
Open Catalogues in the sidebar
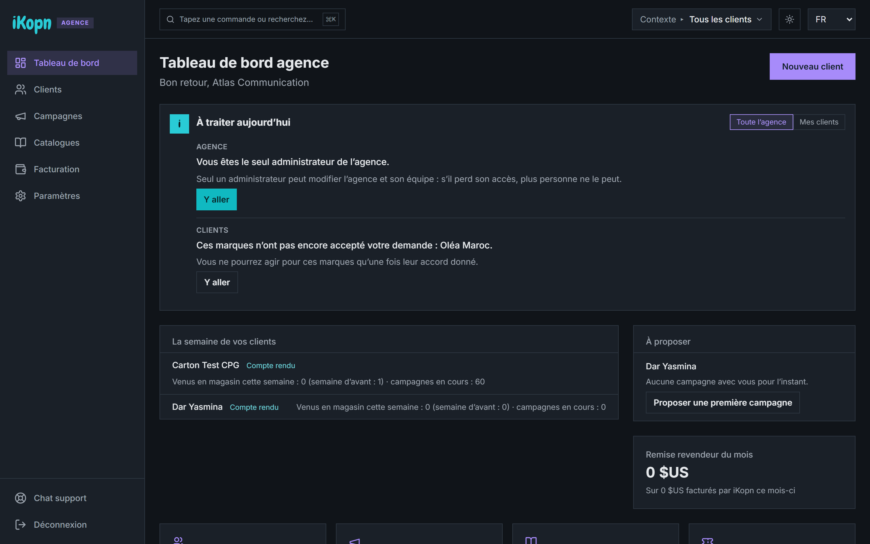tap(72, 143)
